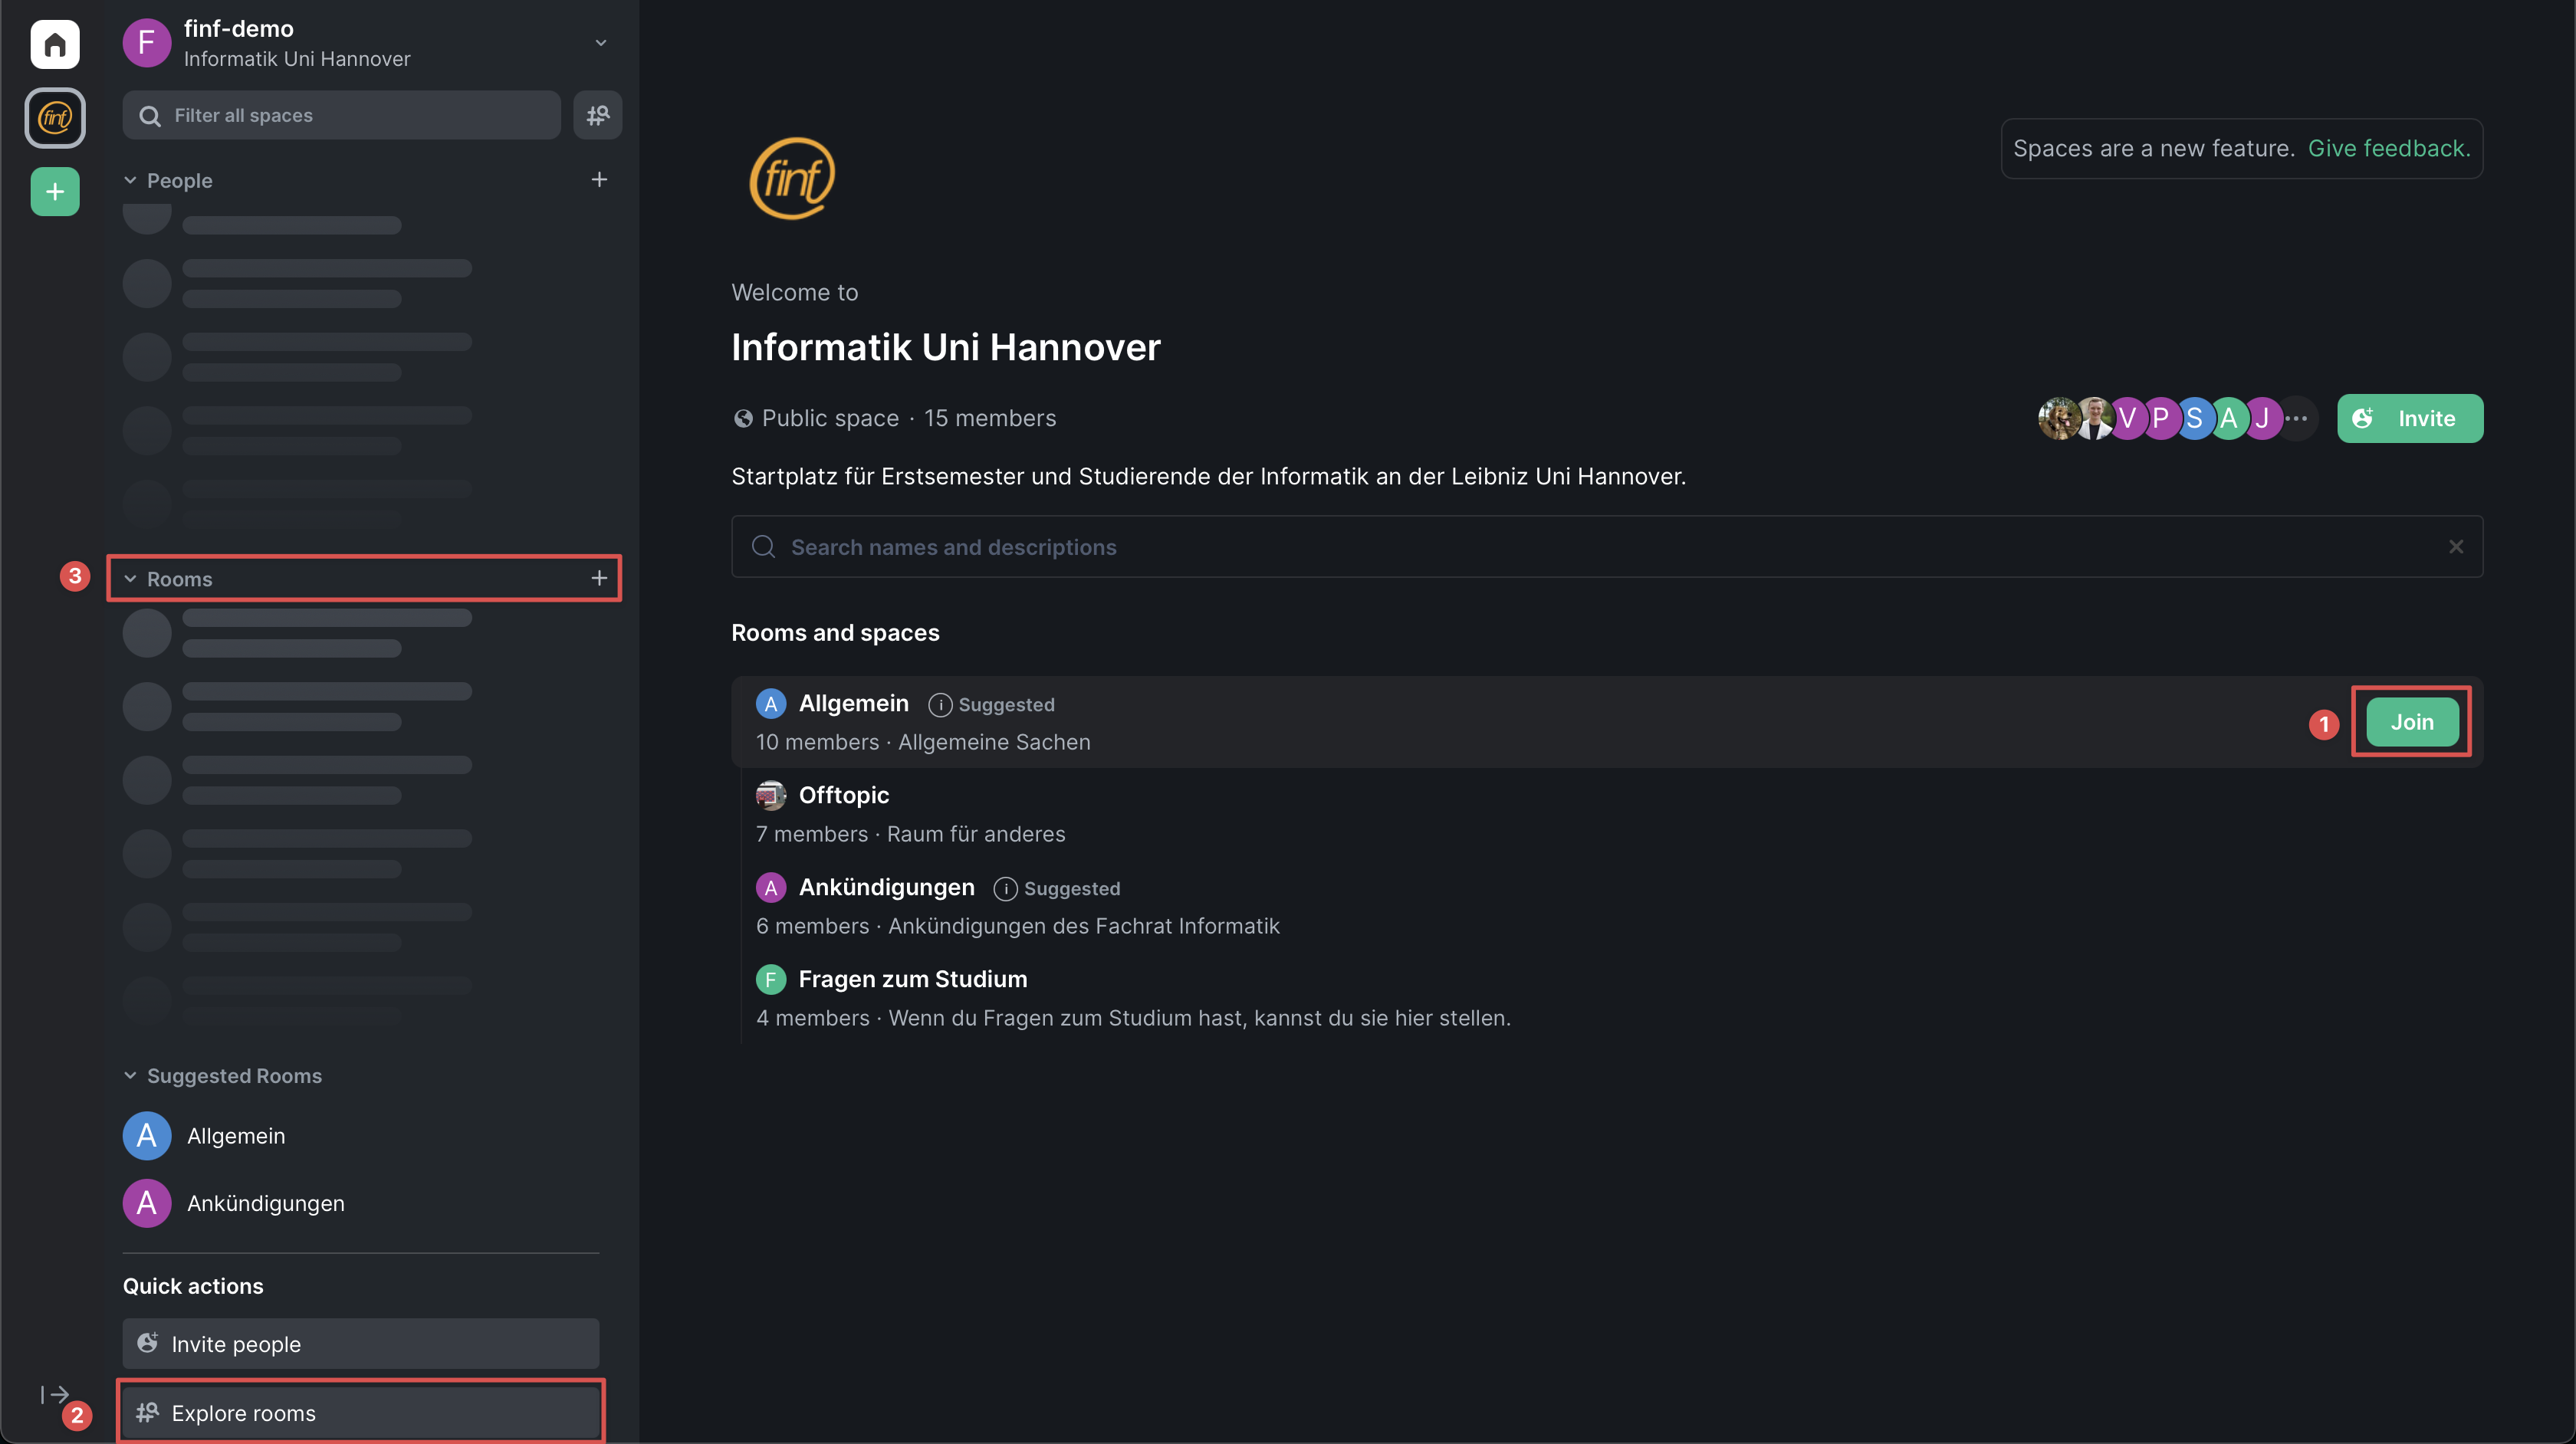
Task: Click the Fragen zum Studium F avatar
Action: (x=771, y=980)
